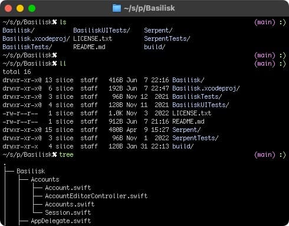Click 'AccountEditorController.swift' in the tree

[x=96, y=196]
